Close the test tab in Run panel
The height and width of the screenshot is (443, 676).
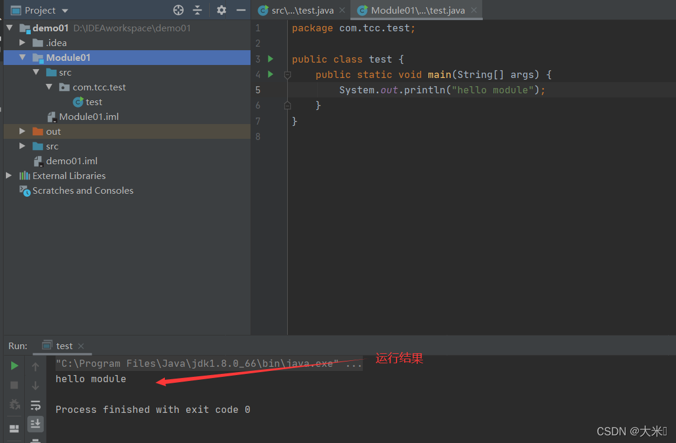[x=81, y=346]
